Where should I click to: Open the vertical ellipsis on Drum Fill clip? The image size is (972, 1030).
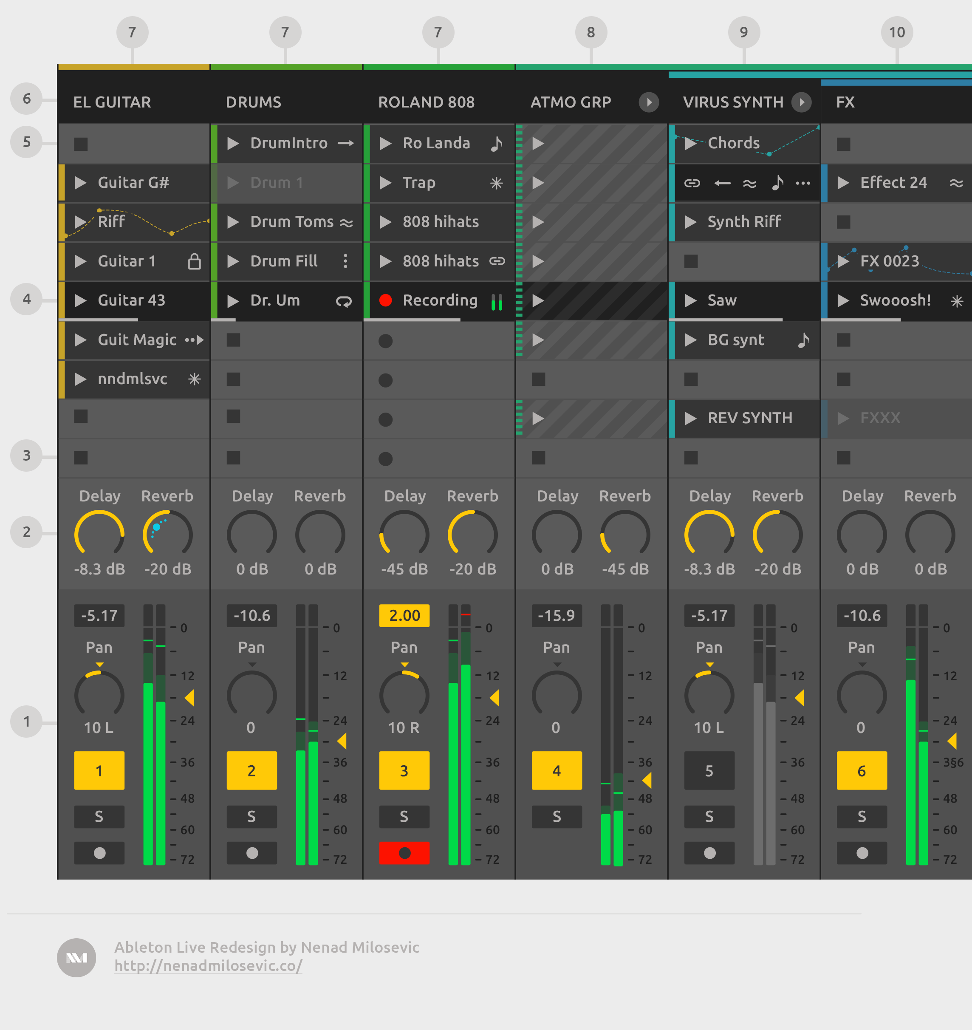point(345,261)
